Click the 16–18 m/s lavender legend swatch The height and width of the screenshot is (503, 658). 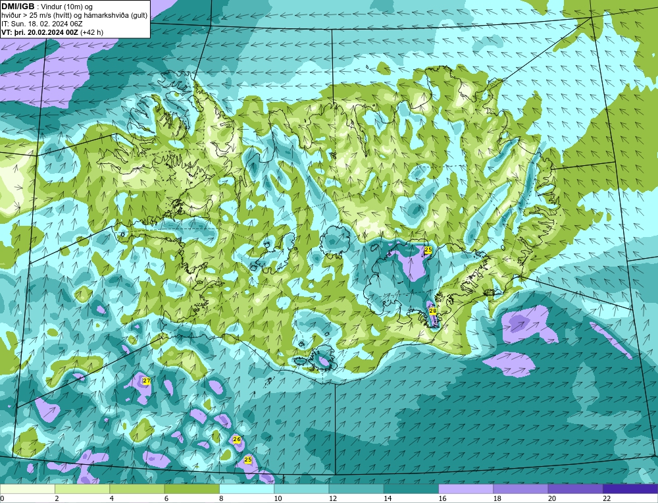coord(466,489)
